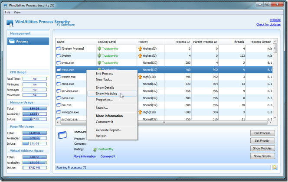Screen dimensions: 288x182
Task: Click the horizontal scrollbar left arrow
Action: (x=58, y=122)
